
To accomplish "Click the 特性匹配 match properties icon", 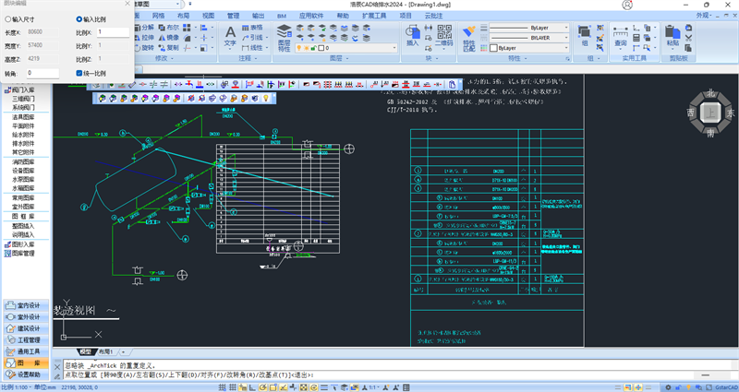I will pyautogui.click(x=468, y=34).
